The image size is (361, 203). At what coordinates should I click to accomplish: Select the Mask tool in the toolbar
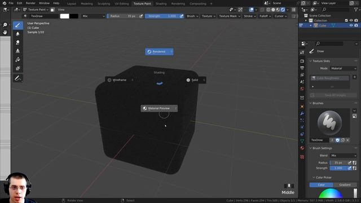click(17, 68)
